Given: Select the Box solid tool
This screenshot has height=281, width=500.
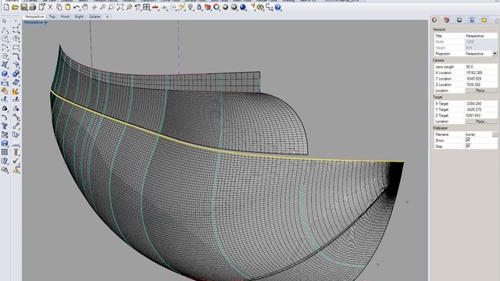Looking at the screenshot, I should (x=5, y=74).
